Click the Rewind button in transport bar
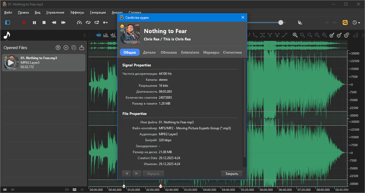 tap(54, 22)
